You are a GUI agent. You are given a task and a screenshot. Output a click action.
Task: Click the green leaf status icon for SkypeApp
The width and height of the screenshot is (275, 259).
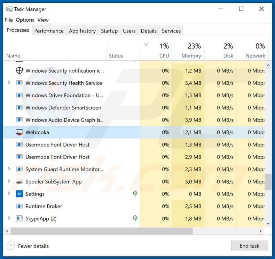[135, 219]
